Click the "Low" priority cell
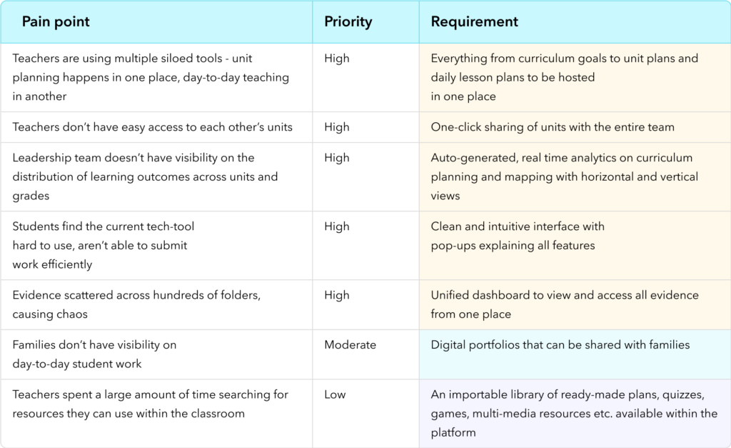Screen dimensions: 731x448 [x=336, y=394]
